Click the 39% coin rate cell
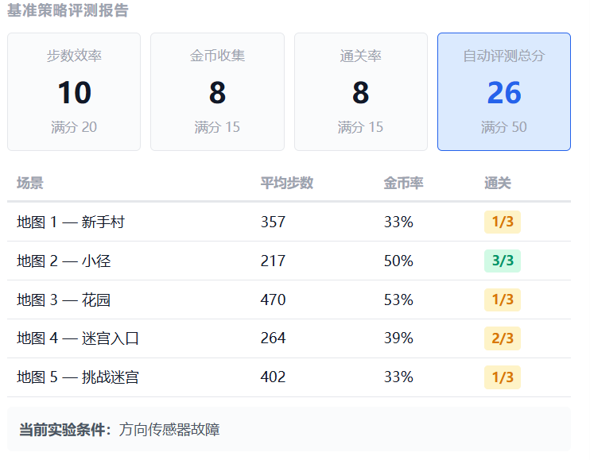The image size is (590, 460). tap(398, 338)
